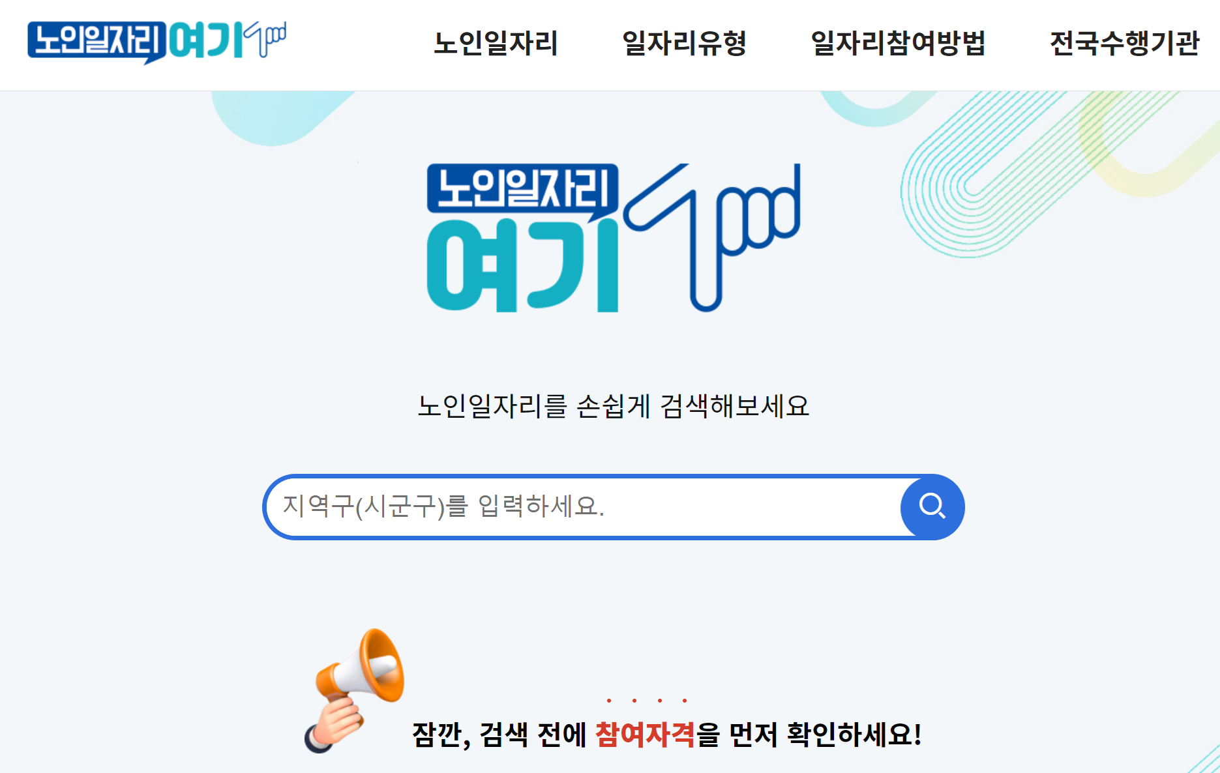
Task: Click the blue 노인일자리 speech bubble in center logo
Action: click(x=522, y=190)
